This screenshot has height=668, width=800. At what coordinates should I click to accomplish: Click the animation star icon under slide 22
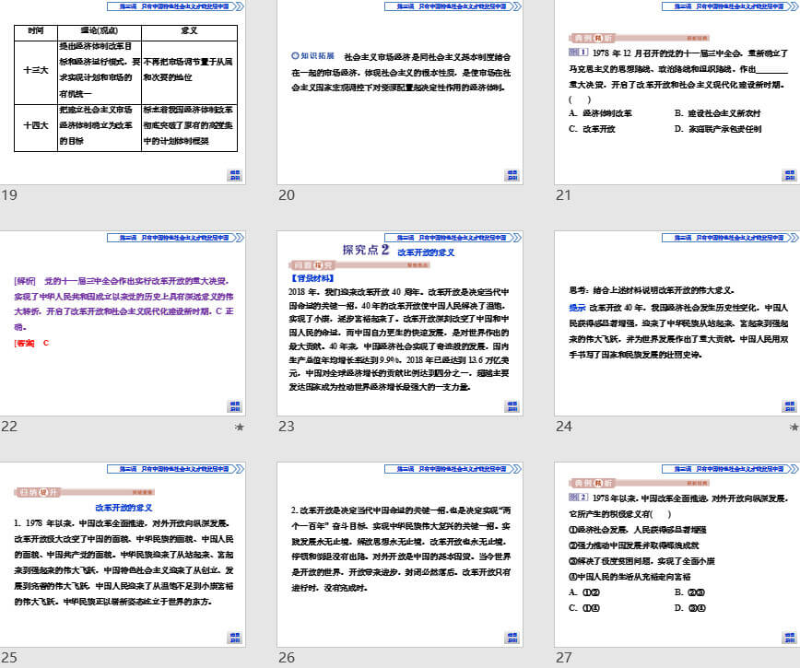point(240,427)
